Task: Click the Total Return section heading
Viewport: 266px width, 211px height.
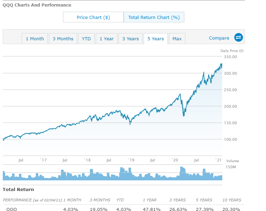Action: click(x=18, y=189)
